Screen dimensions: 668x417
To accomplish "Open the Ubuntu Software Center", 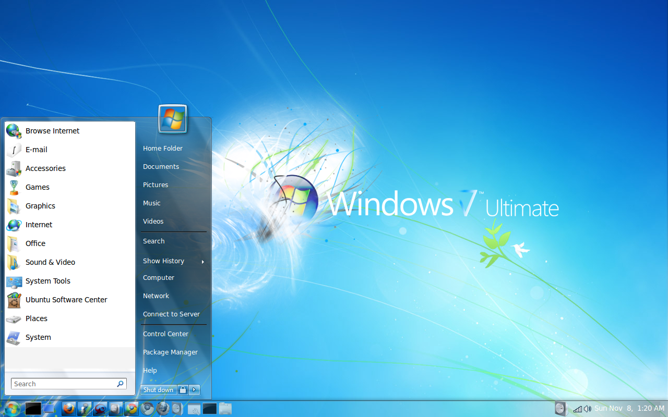I will [x=67, y=300].
